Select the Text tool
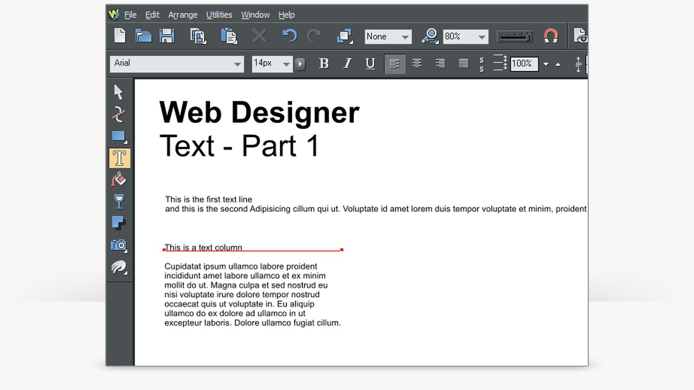The height and width of the screenshot is (390, 694). 119,158
